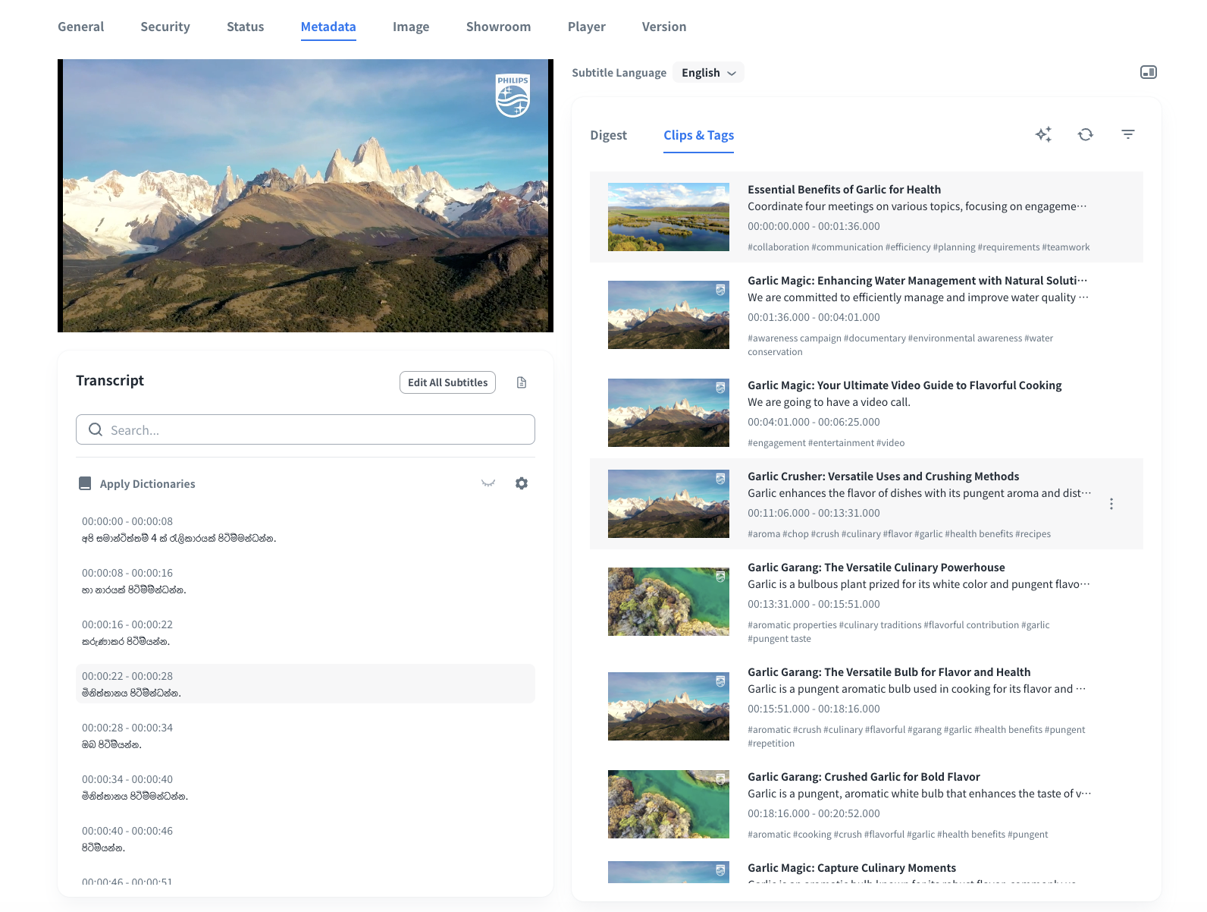Click the transcript document export icon
This screenshot has height=912, width=1207.
[522, 382]
